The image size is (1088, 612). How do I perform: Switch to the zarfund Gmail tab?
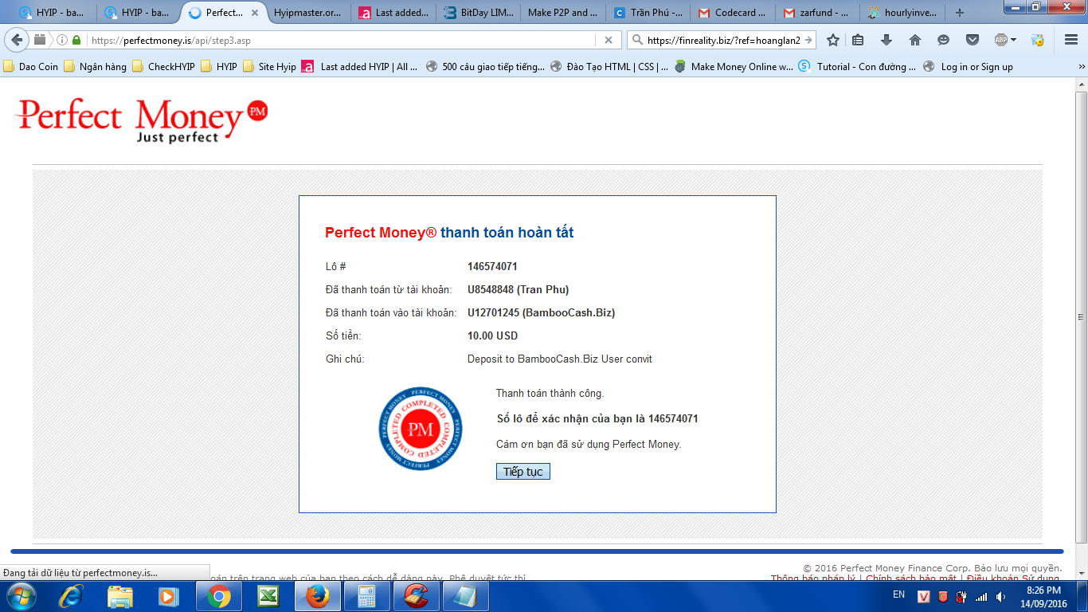click(819, 13)
